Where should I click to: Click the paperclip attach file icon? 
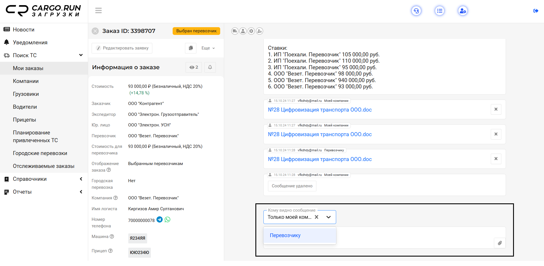click(500, 243)
